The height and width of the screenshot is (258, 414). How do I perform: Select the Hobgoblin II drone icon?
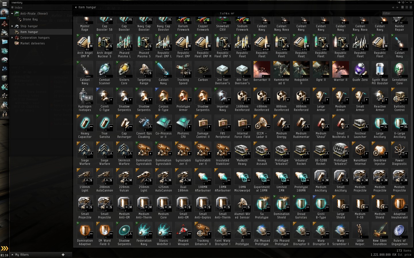(x=301, y=69)
